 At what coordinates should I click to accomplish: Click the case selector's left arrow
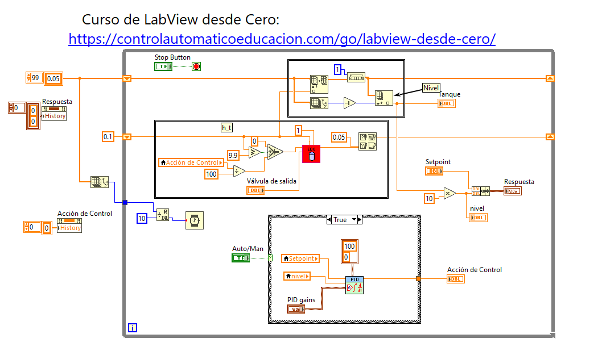pos(331,219)
